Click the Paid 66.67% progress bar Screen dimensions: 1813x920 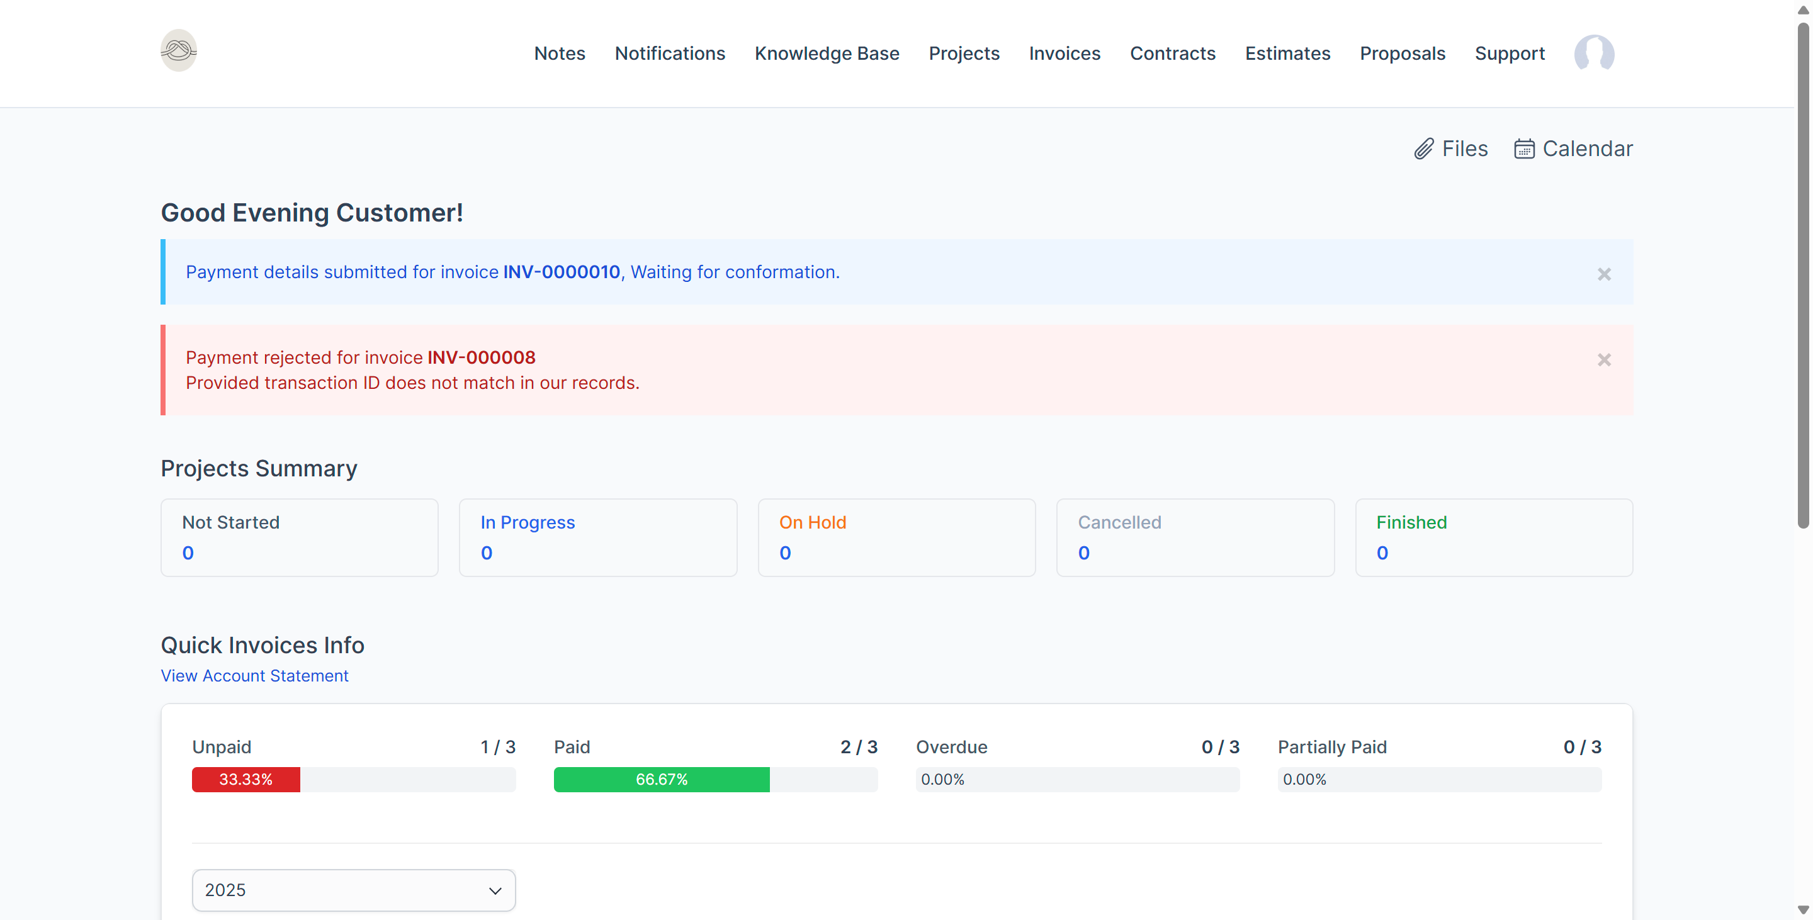(661, 779)
